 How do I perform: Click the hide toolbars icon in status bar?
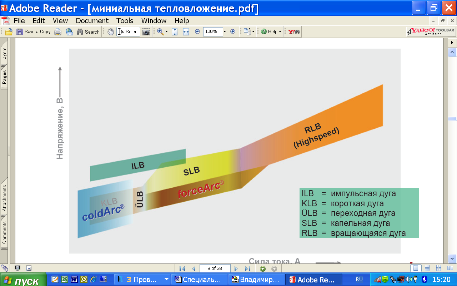coord(29,268)
